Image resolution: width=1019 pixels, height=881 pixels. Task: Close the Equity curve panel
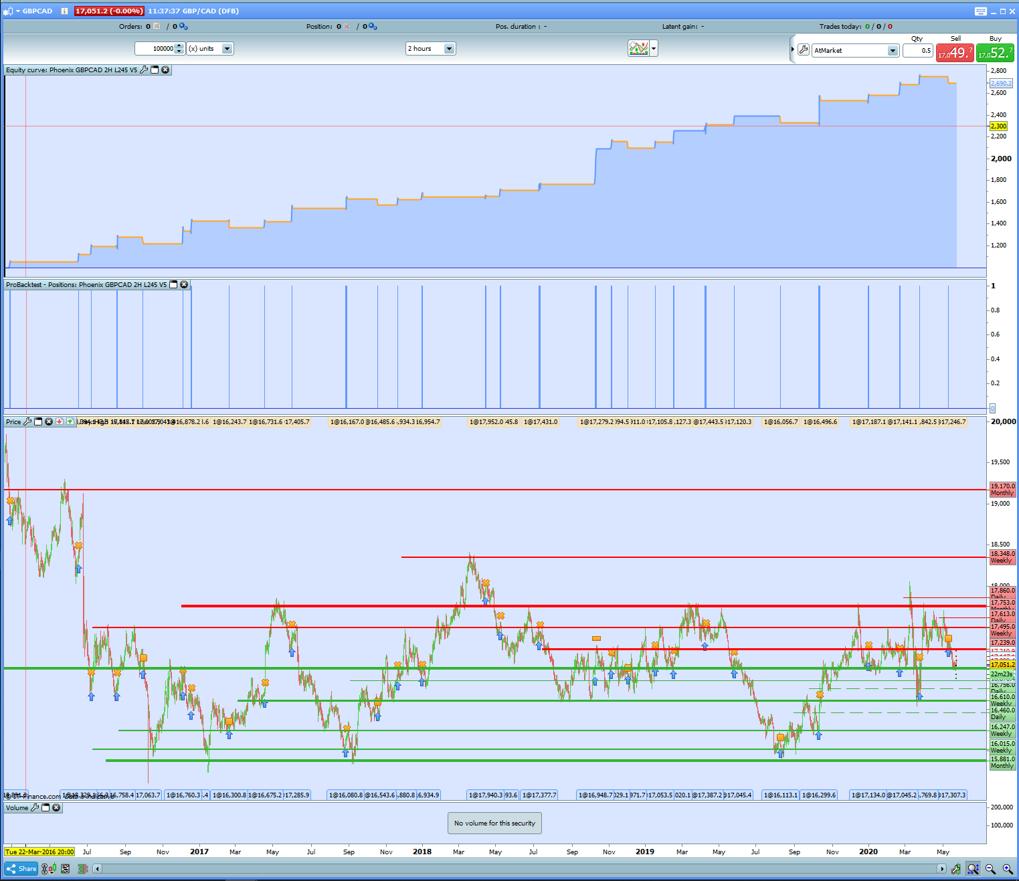click(x=165, y=70)
